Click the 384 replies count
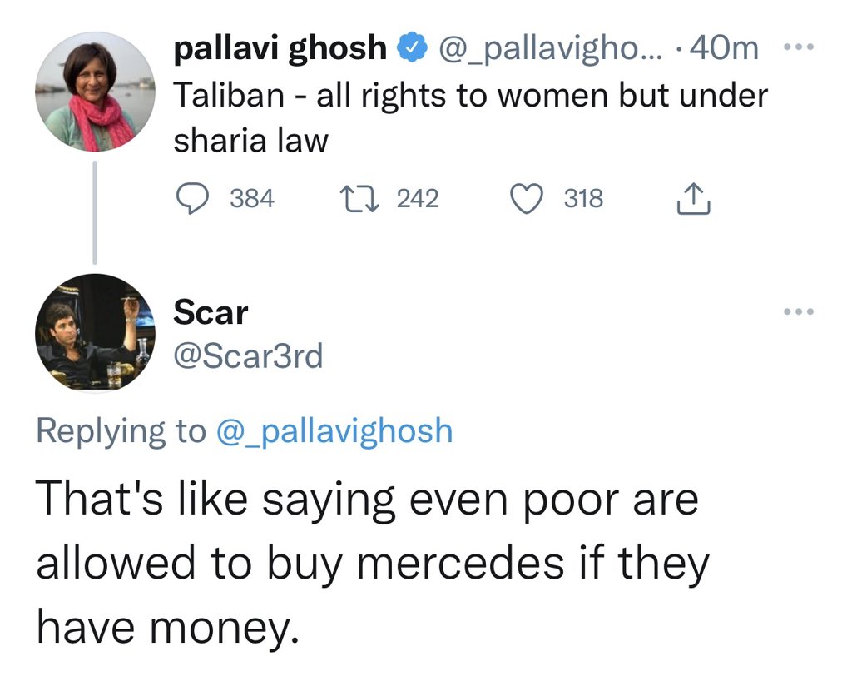This screenshot has height=696, width=852. tap(252, 199)
